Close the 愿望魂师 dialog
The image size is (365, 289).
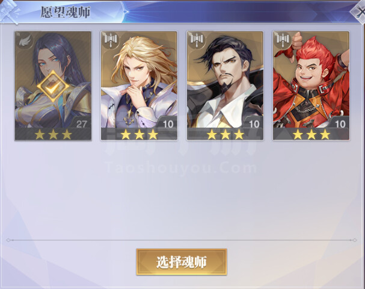coord(359,11)
